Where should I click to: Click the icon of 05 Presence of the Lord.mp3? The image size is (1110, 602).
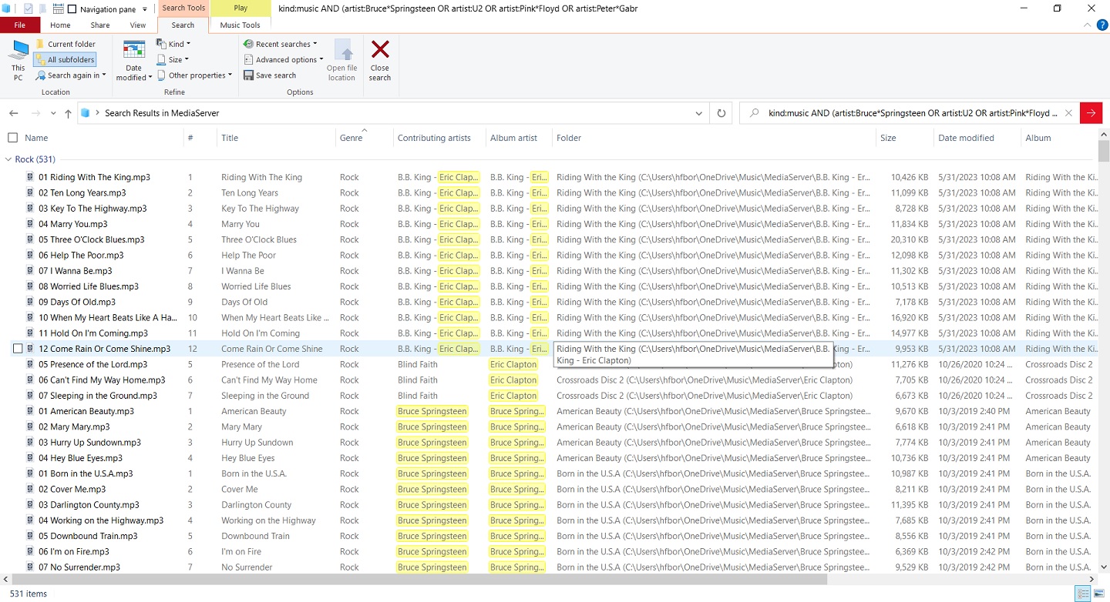30,364
